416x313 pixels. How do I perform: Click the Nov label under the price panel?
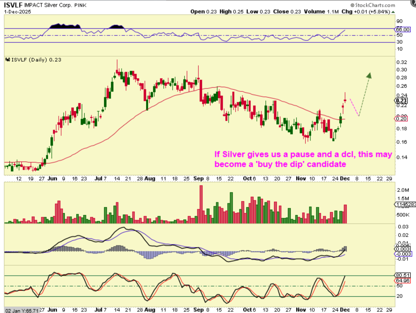click(301, 179)
